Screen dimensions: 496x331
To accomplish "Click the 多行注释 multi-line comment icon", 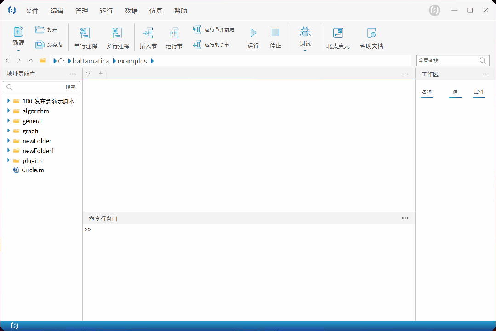I will pos(117,33).
